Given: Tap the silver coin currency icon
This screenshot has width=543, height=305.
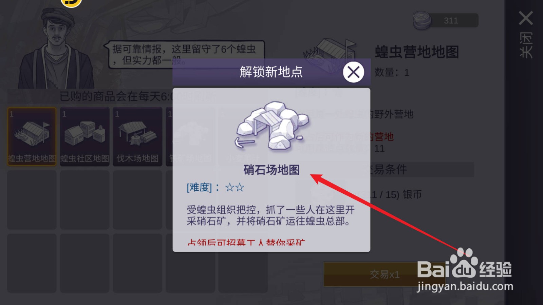Looking at the screenshot, I should tap(422, 20).
